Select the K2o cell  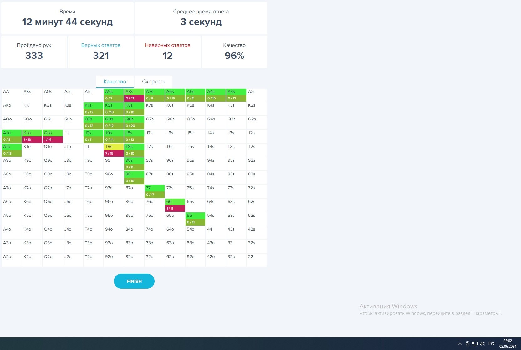click(32, 260)
